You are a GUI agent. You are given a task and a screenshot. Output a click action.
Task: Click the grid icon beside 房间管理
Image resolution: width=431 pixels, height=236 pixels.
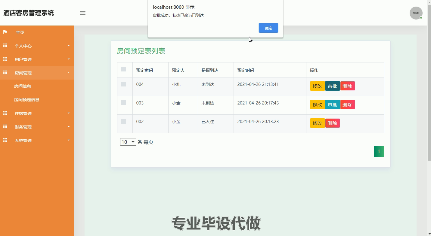click(x=5, y=73)
